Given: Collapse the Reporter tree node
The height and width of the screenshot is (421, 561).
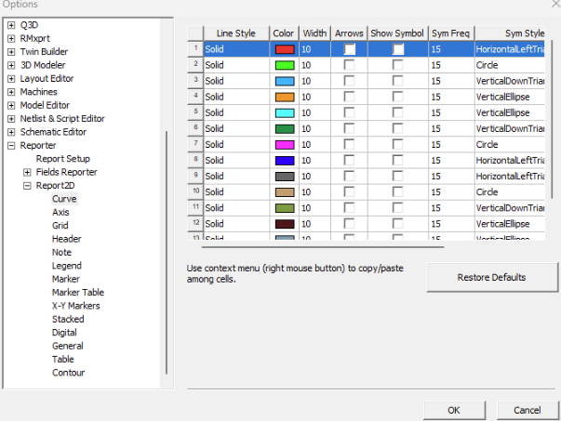Looking at the screenshot, I should pyautogui.click(x=11, y=146).
